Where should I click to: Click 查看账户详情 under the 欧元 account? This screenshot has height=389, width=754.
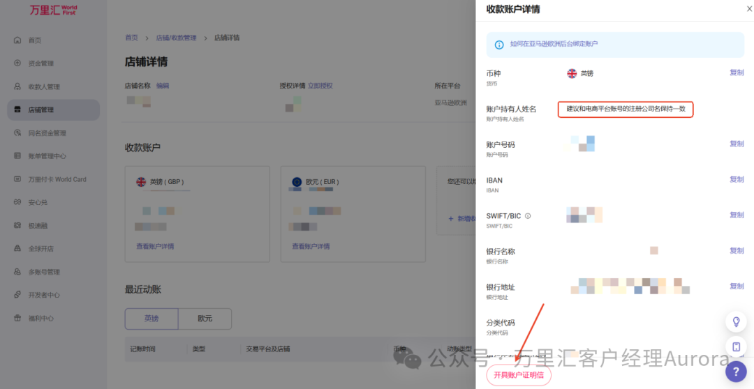pos(311,246)
